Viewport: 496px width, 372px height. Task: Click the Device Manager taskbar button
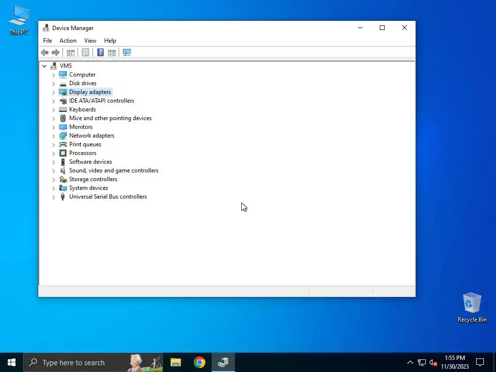point(223,362)
